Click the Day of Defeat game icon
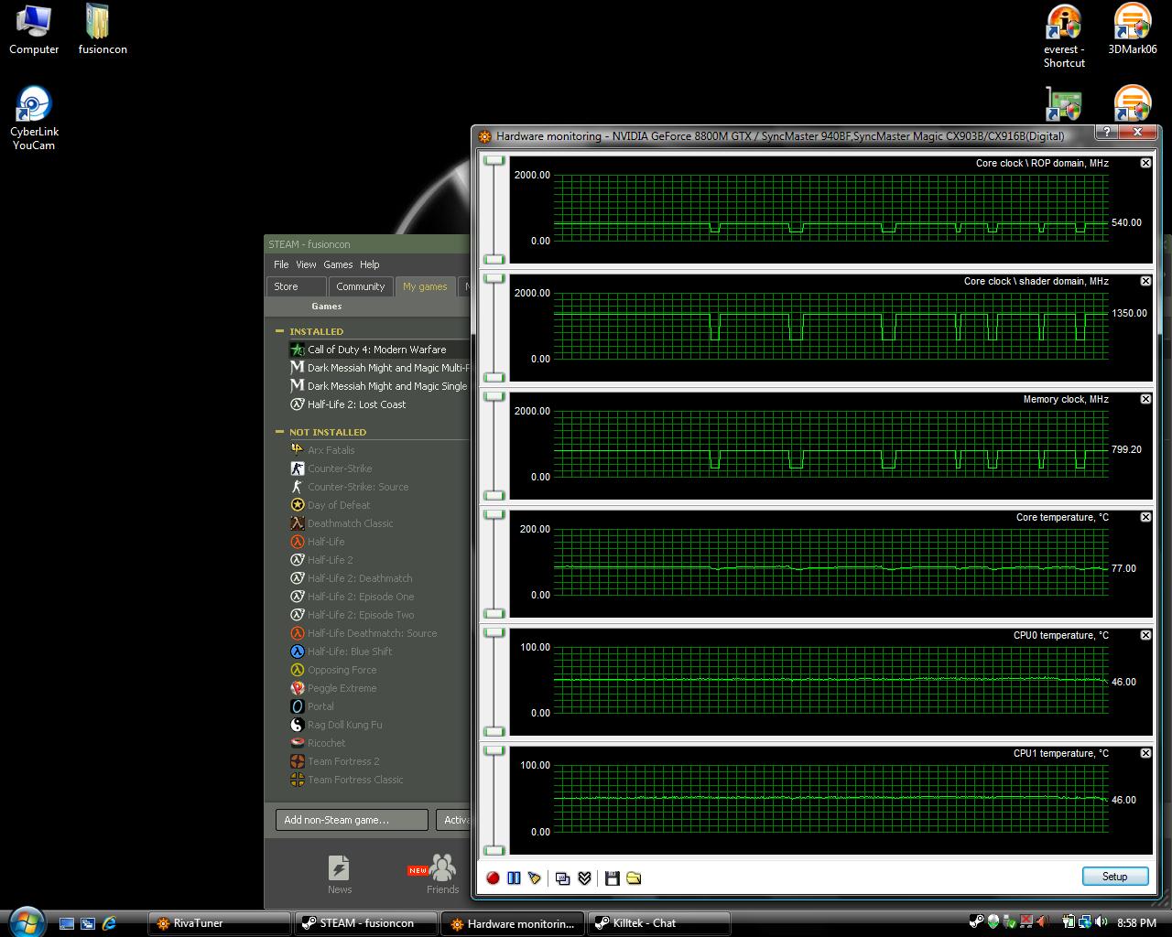 (297, 505)
